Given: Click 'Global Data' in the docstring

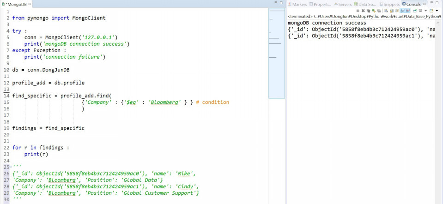Looking at the screenshot, I should coord(140,180).
